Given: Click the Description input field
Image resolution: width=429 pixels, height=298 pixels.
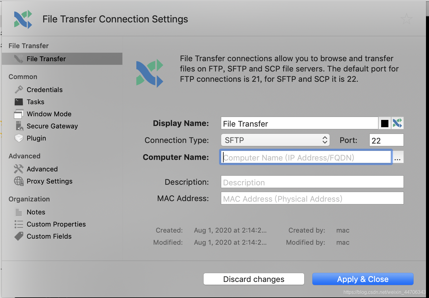Looking at the screenshot, I should [x=312, y=182].
